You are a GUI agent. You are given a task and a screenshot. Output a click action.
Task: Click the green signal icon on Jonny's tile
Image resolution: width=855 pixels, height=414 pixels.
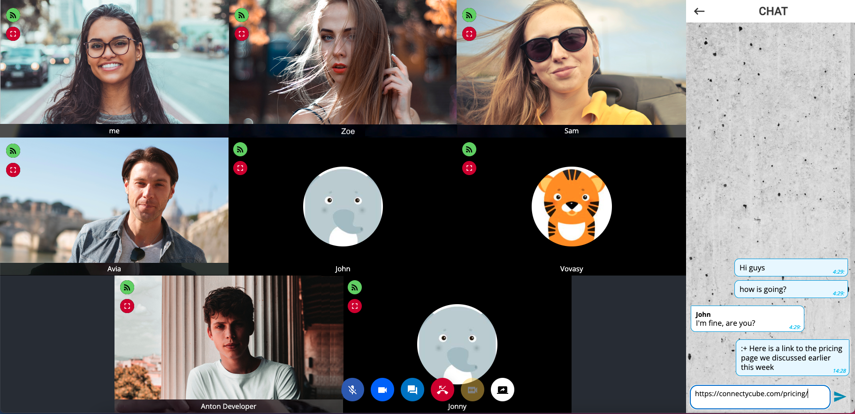355,287
